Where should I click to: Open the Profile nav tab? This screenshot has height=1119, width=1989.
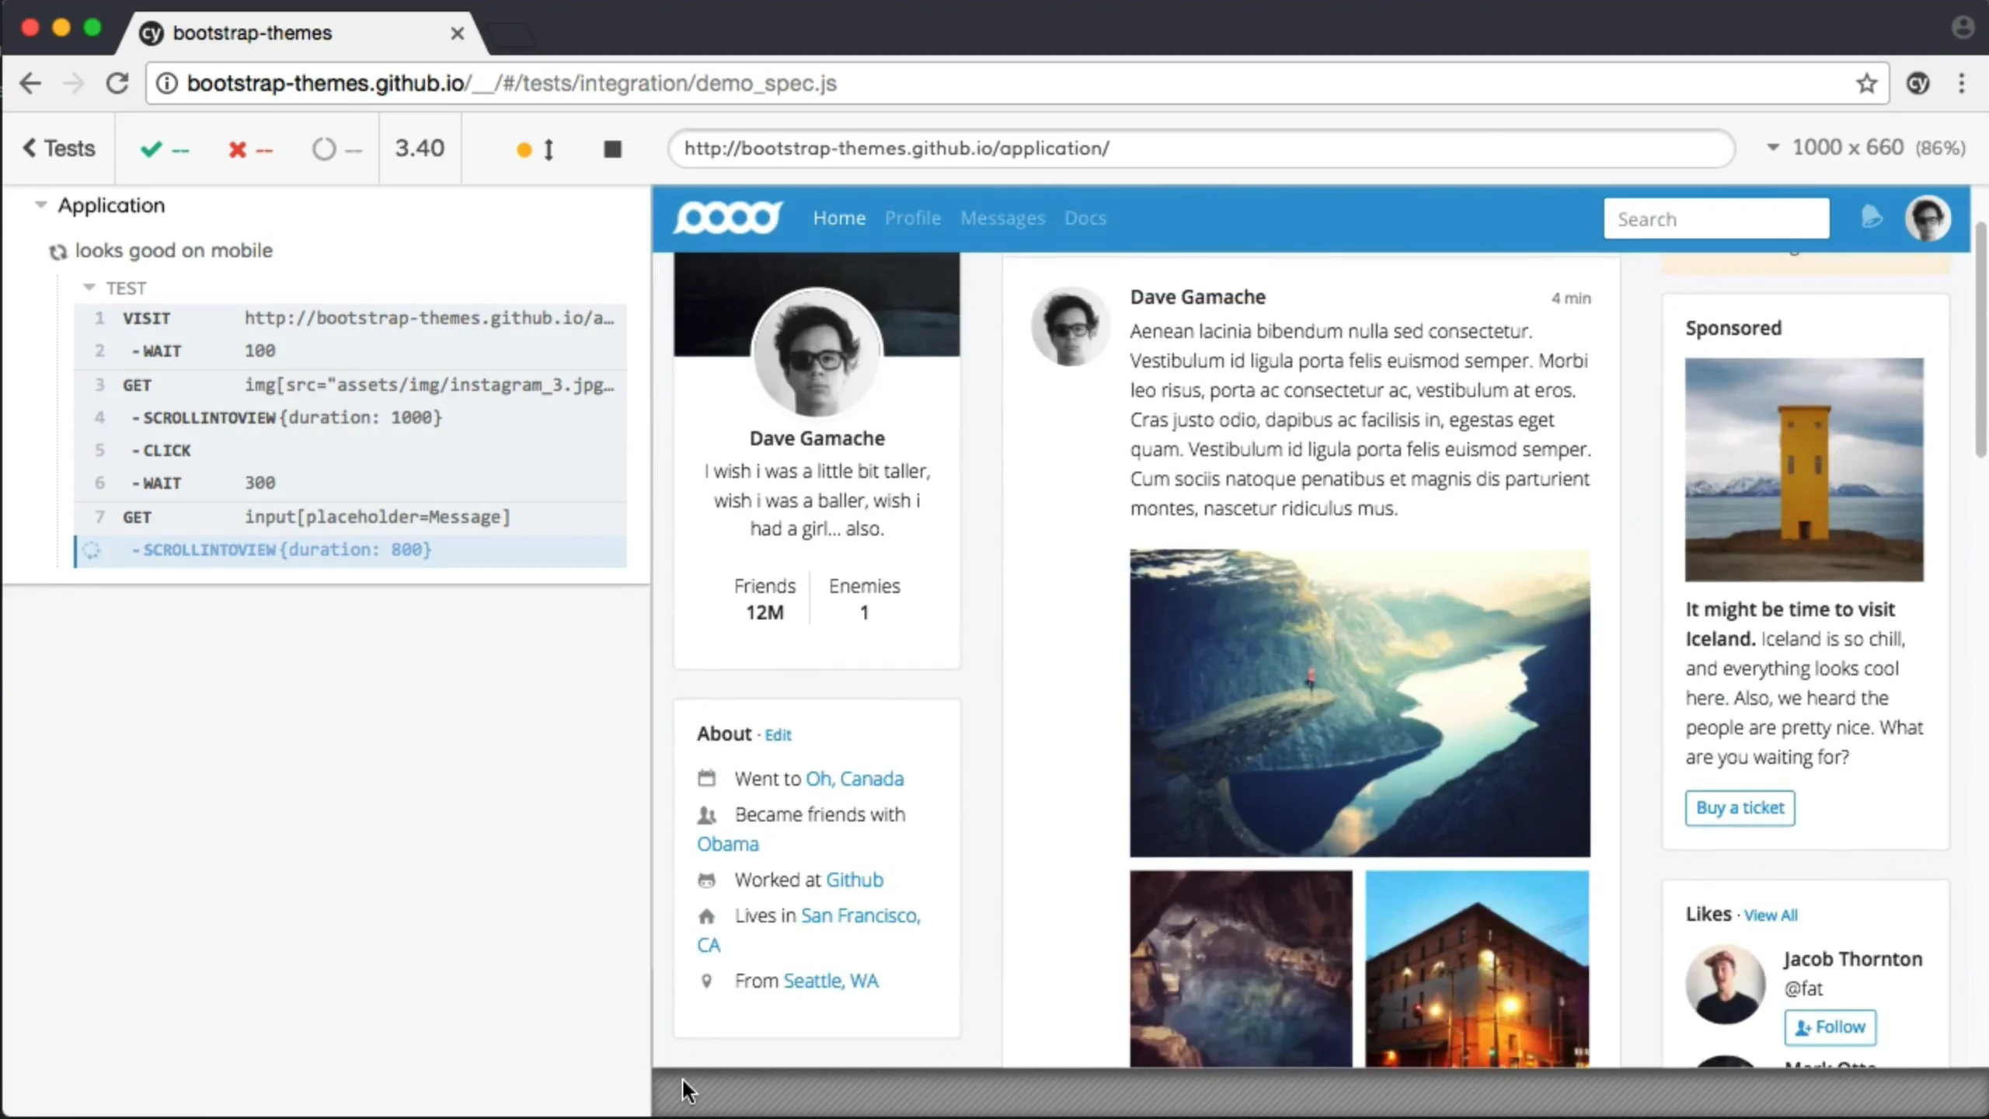coord(912,218)
